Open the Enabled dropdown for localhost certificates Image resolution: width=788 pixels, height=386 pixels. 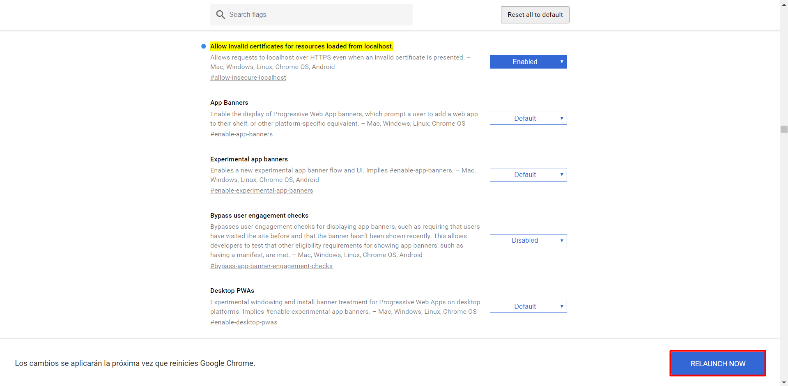coord(528,62)
